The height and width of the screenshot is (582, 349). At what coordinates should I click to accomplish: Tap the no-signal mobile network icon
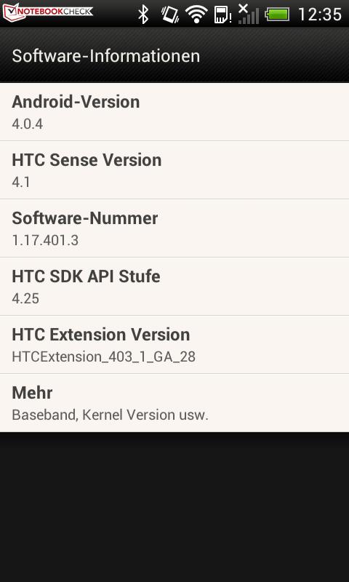248,14
